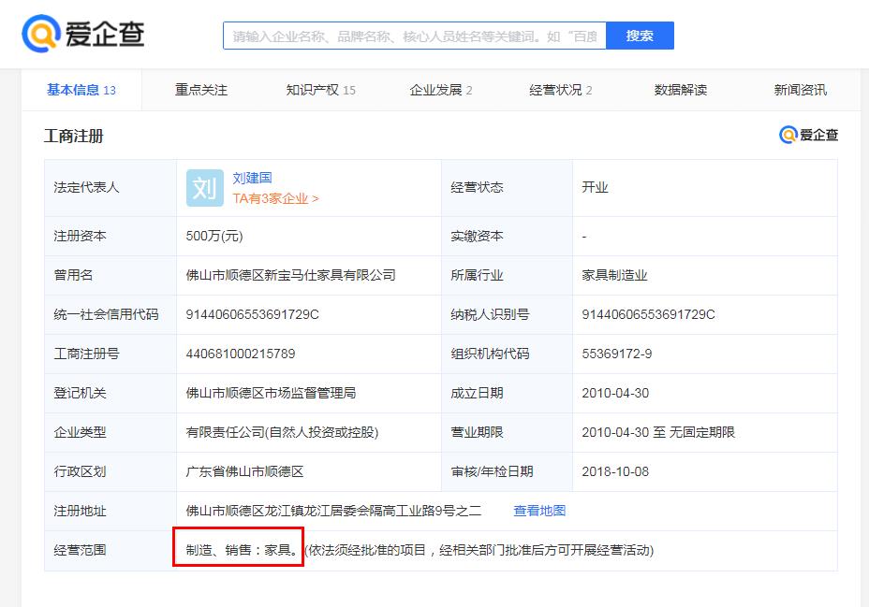
Task: Click the industry value 家具制造业
Action: (614, 275)
